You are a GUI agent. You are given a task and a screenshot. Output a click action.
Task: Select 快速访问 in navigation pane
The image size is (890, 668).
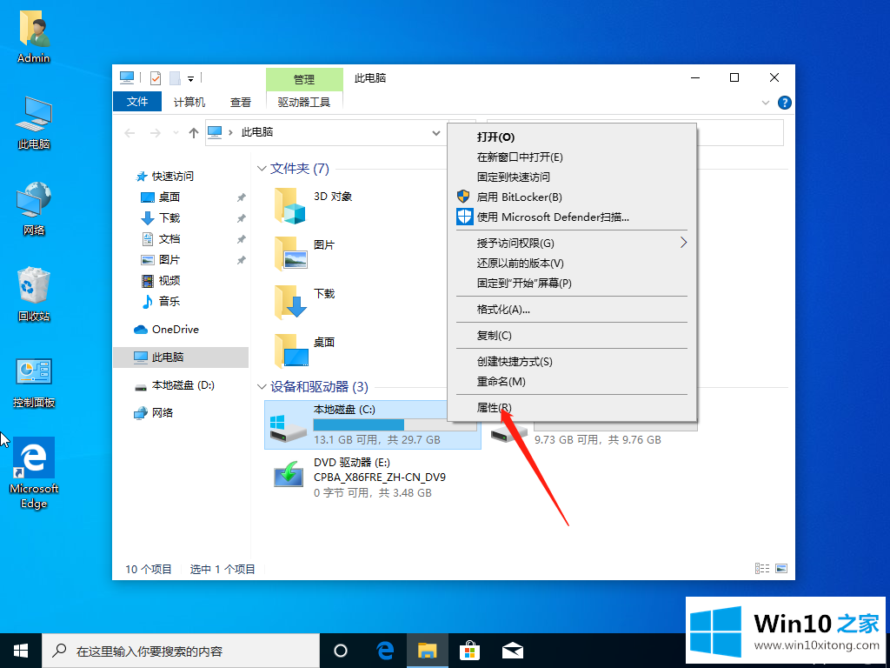click(173, 176)
